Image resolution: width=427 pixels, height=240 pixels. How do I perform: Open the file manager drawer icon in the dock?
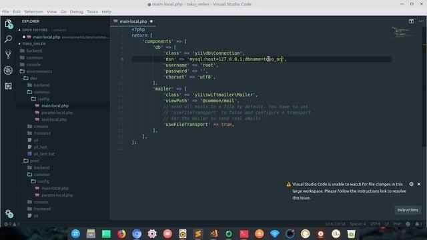pos(91,234)
